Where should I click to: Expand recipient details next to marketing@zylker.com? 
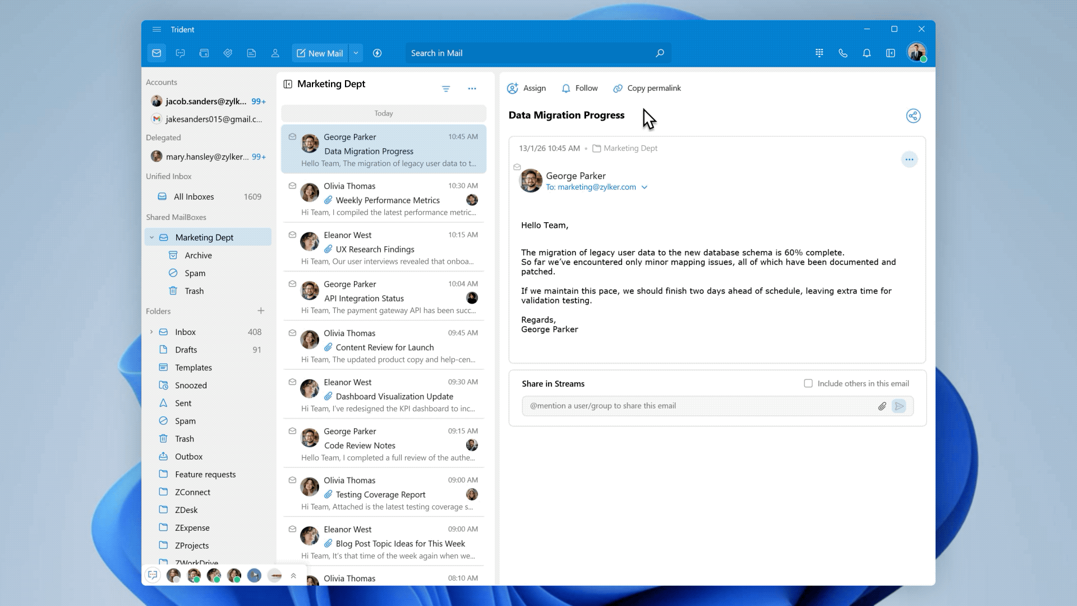coord(645,187)
